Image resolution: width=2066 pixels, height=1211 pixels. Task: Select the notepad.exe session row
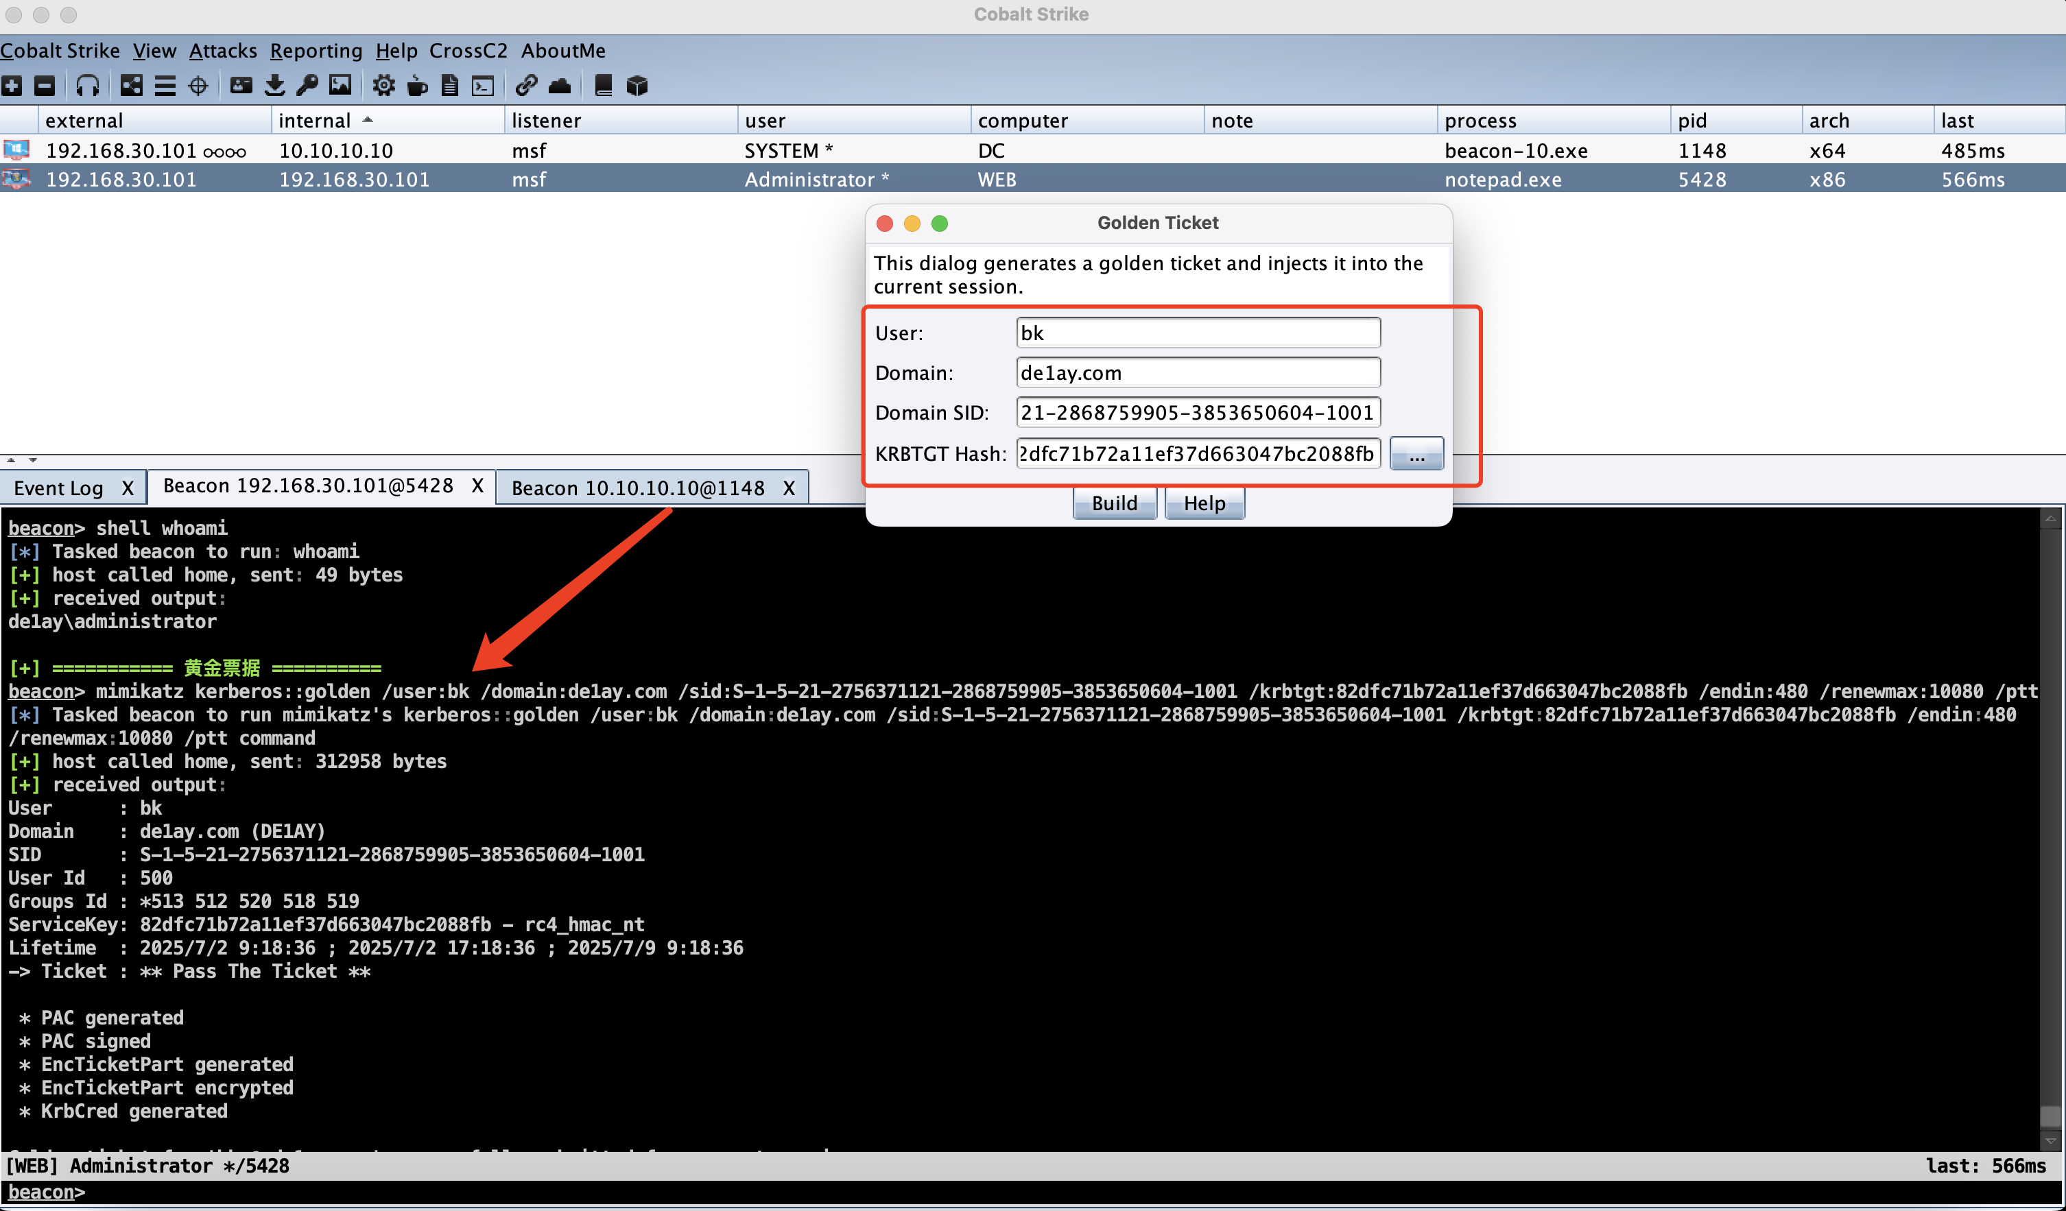(x=1033, y=178)
